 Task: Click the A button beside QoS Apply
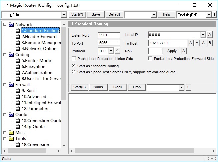pos(184,51)
